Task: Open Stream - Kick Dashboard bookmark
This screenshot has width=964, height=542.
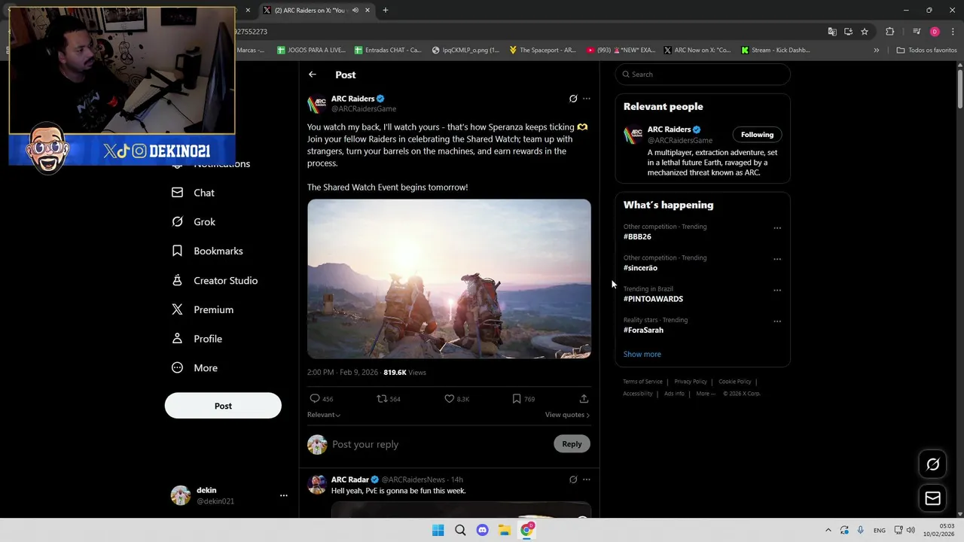Action: 776,50
